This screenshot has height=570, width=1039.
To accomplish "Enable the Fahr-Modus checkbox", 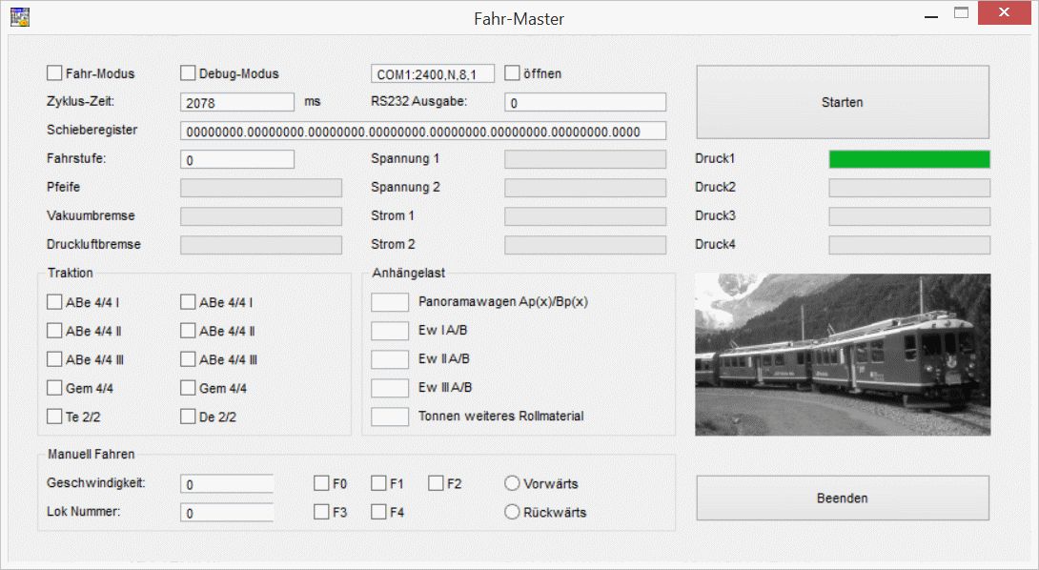I will click(x=54, y=72).
